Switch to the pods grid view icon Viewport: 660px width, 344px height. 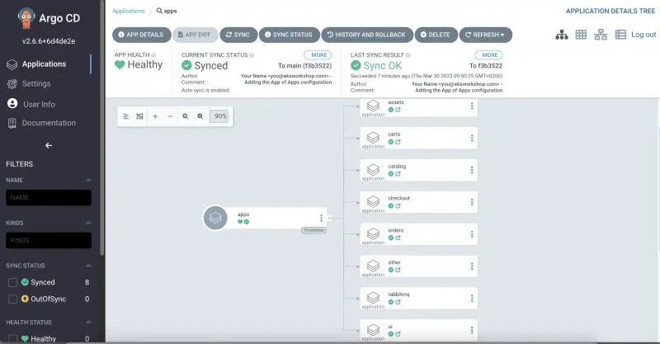pyautogui.click(x=581, y=35)
